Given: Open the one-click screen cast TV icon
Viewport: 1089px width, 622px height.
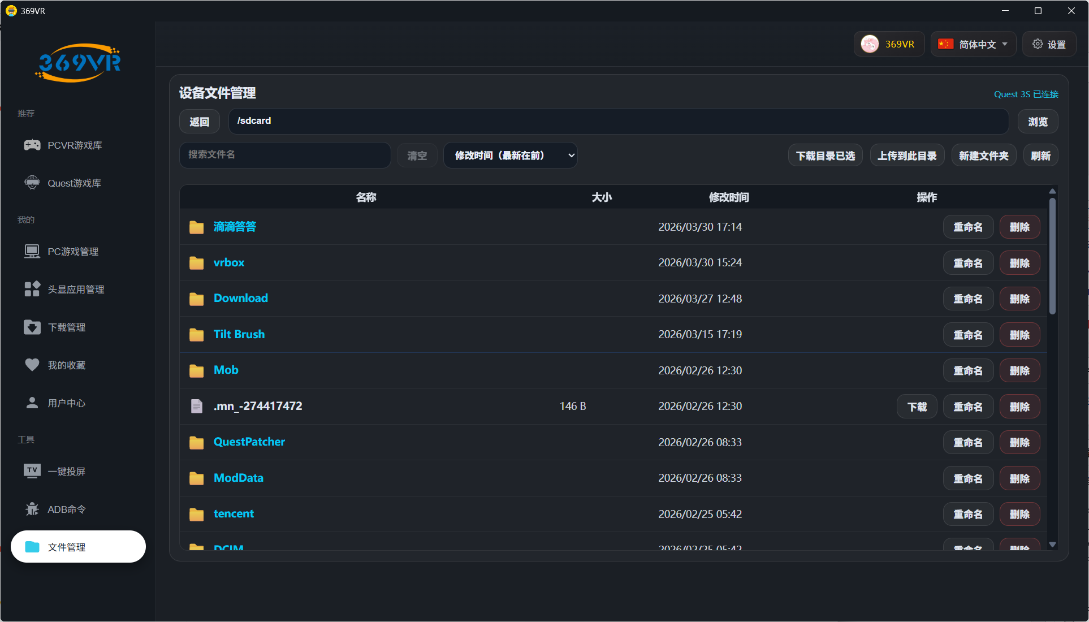Looking at the screenshot, I should point(32,471).
